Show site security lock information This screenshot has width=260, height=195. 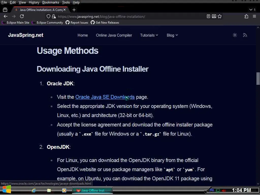point(54,16)
